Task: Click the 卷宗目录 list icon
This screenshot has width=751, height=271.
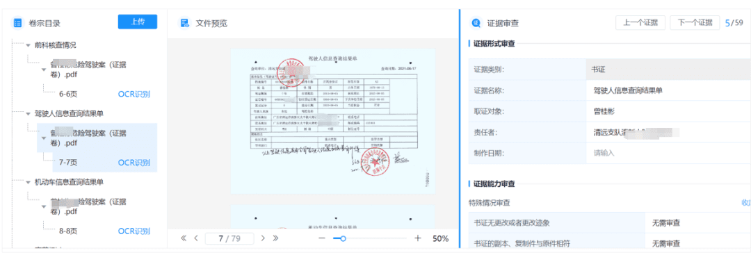Action: 17,22
